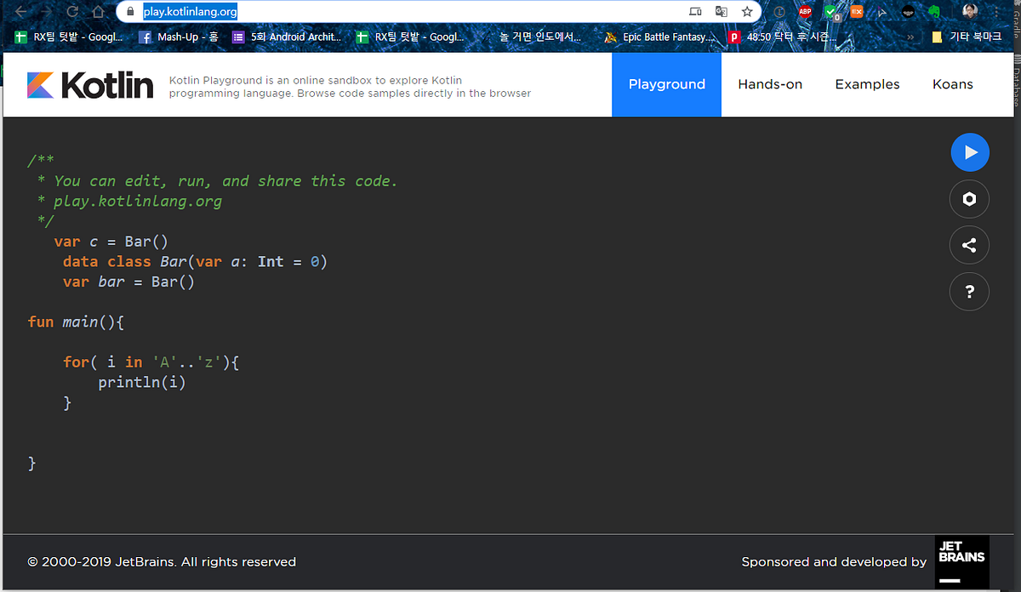Click inside the address bar showing play.kotlinlang.org
The width and height of the screenshot is (1021, 592).
tap(189, 11)
